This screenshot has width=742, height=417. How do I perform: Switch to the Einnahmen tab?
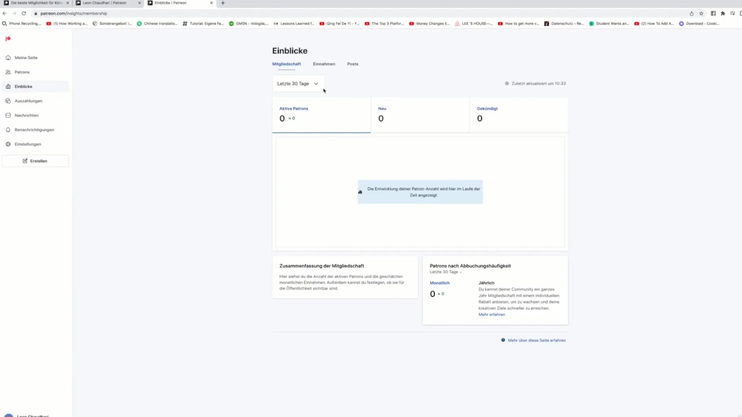click(324, 64)
